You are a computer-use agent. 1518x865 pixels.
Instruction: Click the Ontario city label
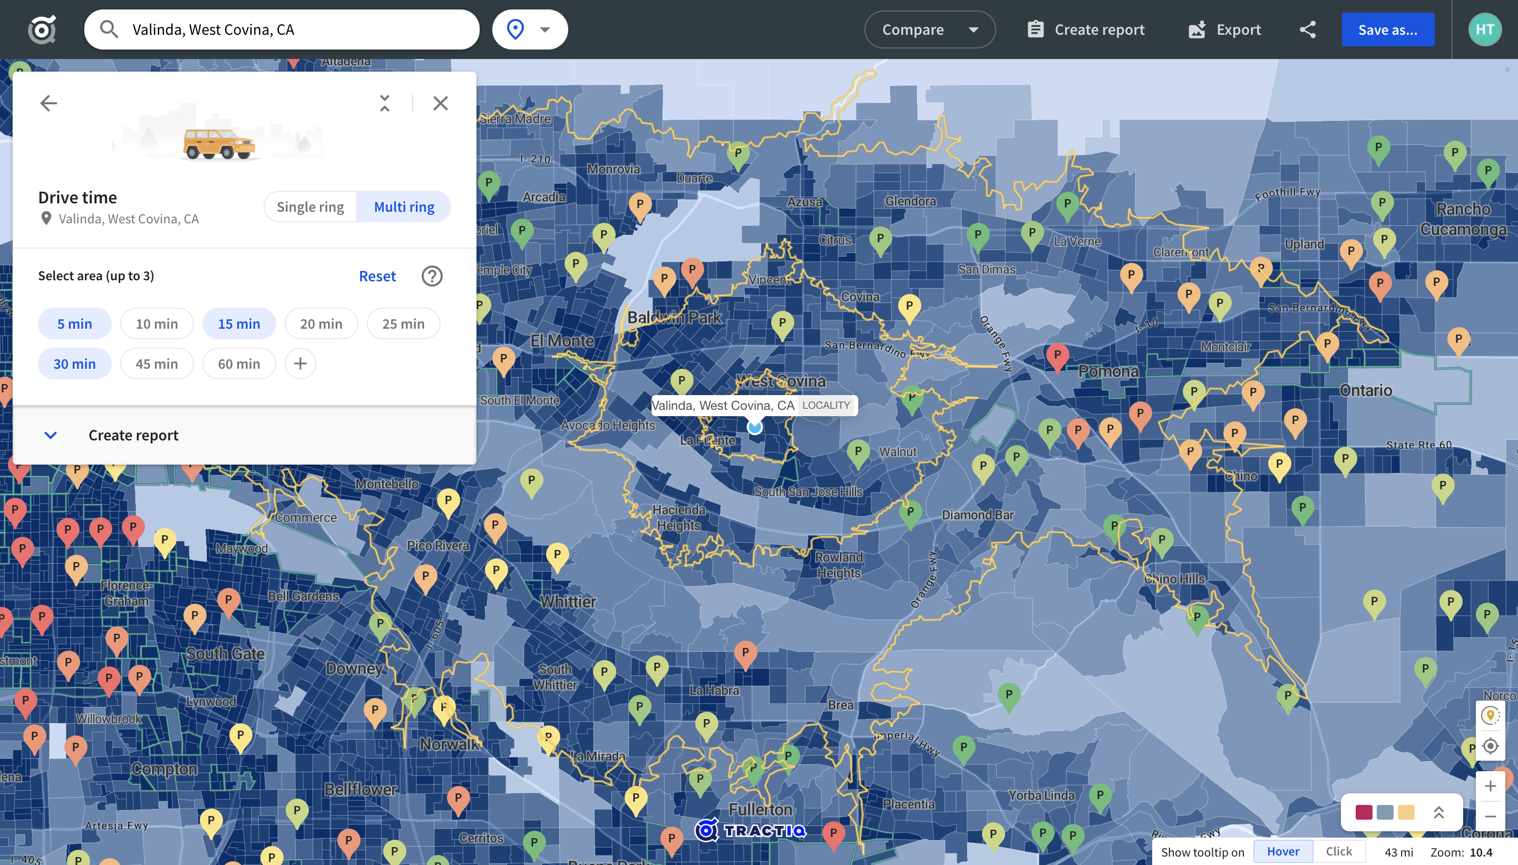click(1366, 390)
